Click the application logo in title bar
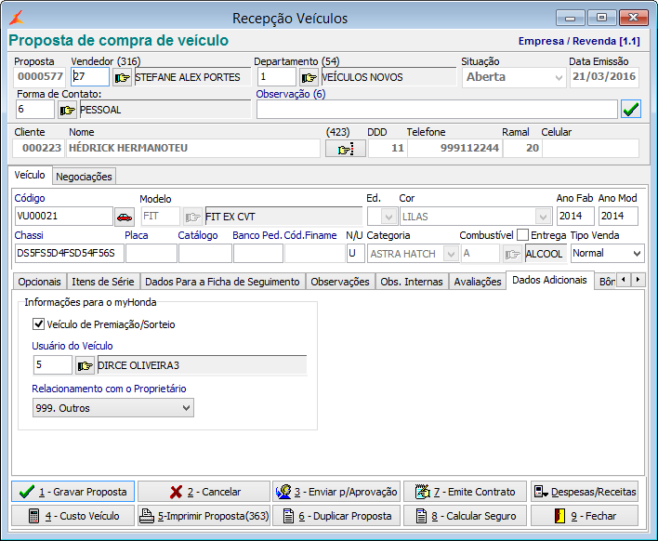 coord(18,18)
